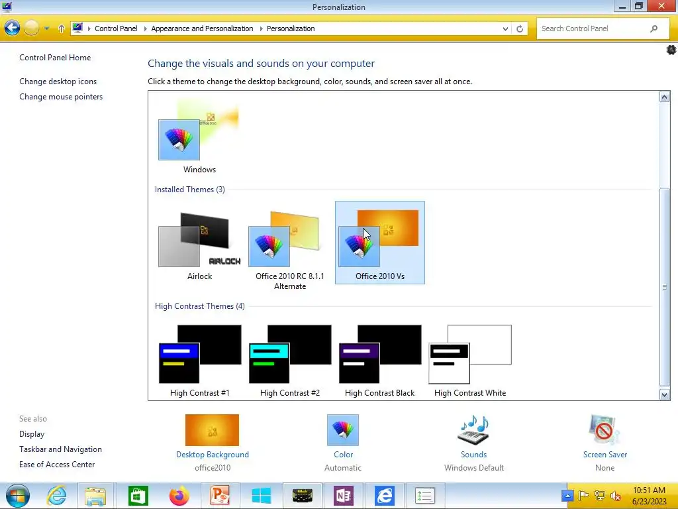Click the network tray icon
The image size is (678, 509).
[x=600, y=496]
